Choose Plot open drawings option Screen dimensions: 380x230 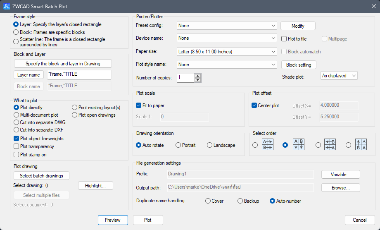pyautogui.click(x=74, y=115)
